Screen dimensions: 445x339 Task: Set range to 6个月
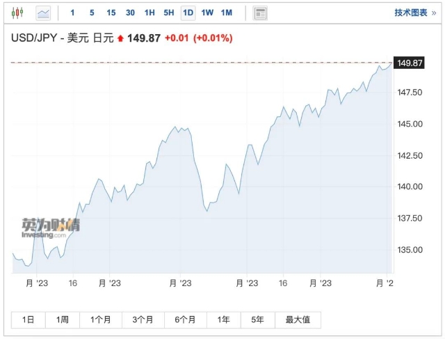tap(186, 320)
